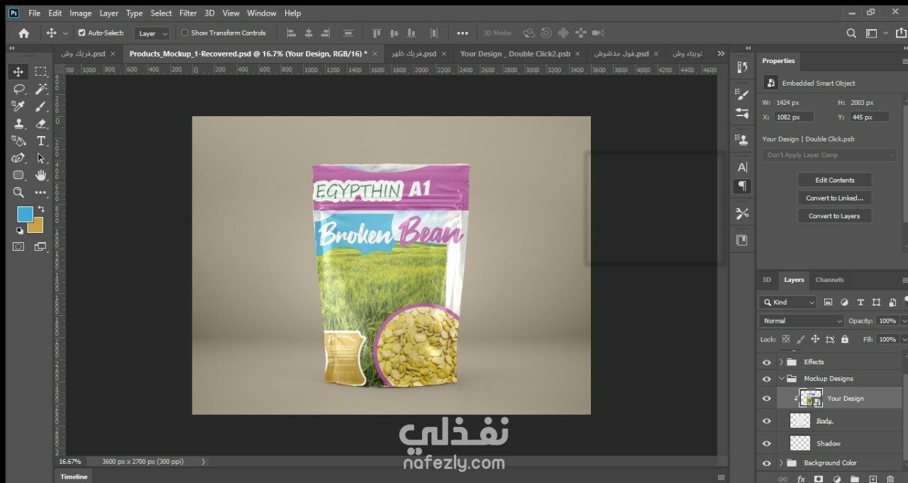Select the Hand tool

coord(41,175)
